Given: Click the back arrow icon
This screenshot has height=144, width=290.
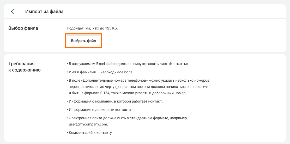Looking at the screenshot, I should (x=12, y=11).
